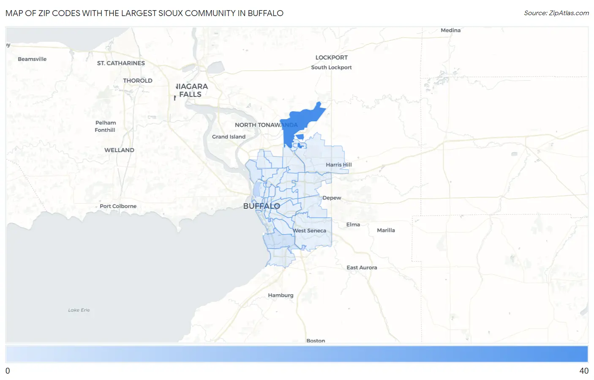Click the legend maximum value 40
The width and height of the screenshot is (594, 380).
584,371
